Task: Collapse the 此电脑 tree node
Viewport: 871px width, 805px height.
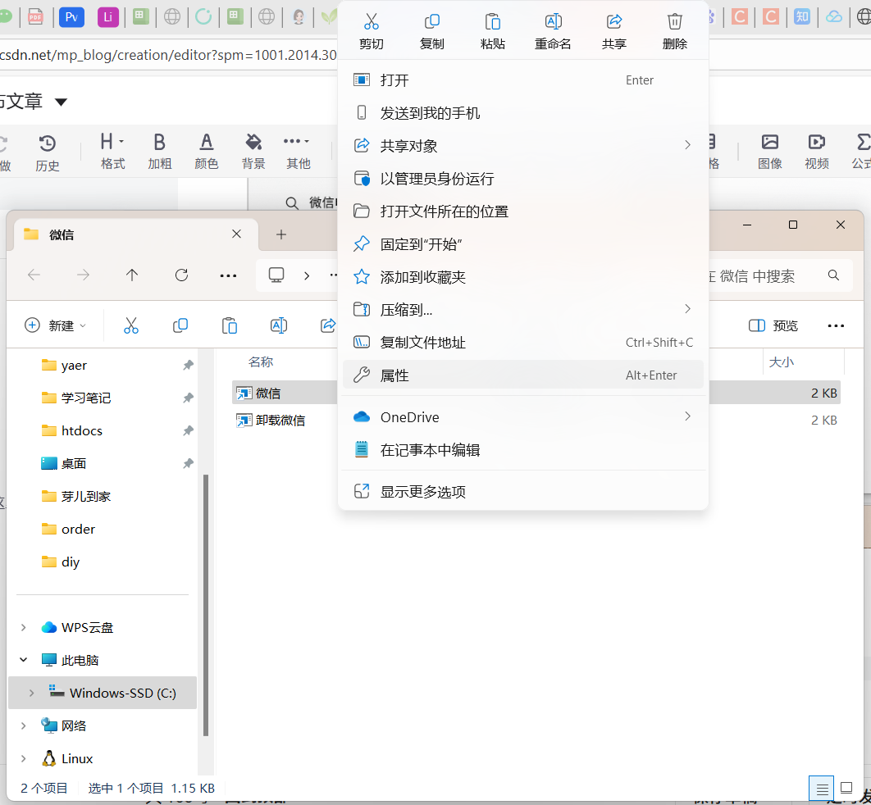Action: point(23,660)
